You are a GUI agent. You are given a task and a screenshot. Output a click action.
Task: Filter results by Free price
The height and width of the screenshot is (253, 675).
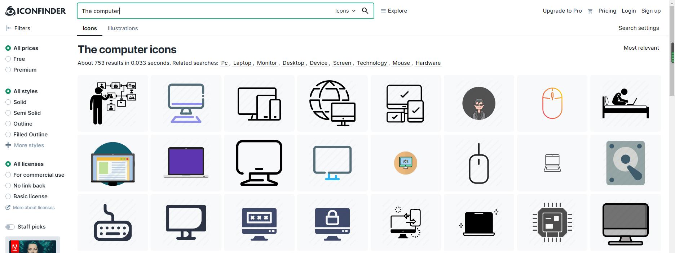pos(8,59)
